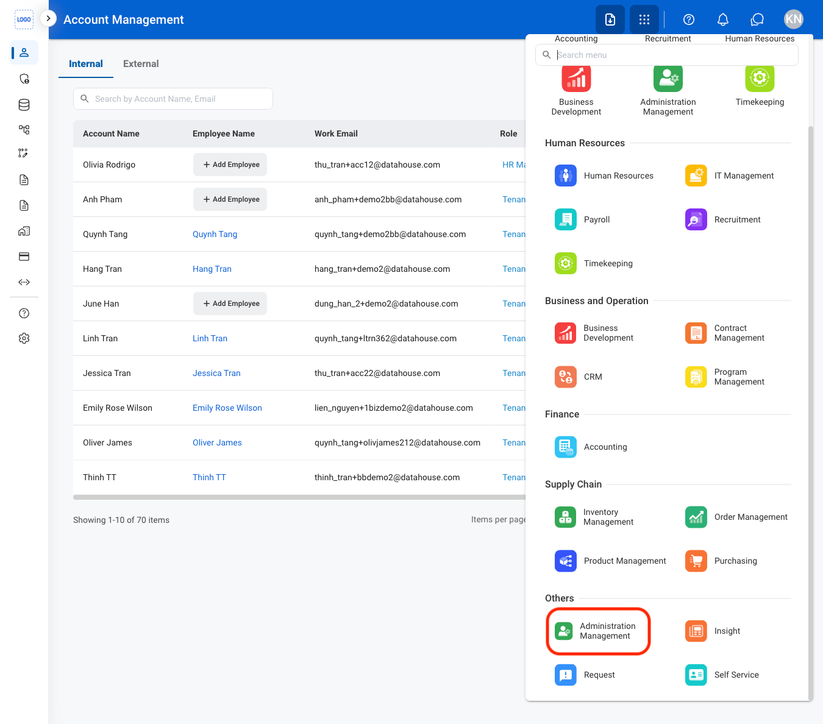Open the apps grid launcher in header
Image resolution: width=823 pixels, height=724 pixels.
pyautogui.click(x=644, y=20)
